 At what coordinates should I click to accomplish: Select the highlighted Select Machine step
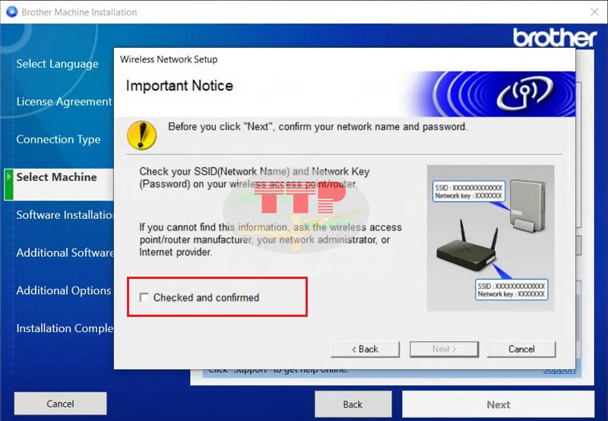point(59,185)
